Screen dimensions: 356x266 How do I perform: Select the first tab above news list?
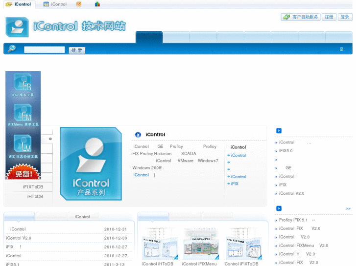(19, 217)
